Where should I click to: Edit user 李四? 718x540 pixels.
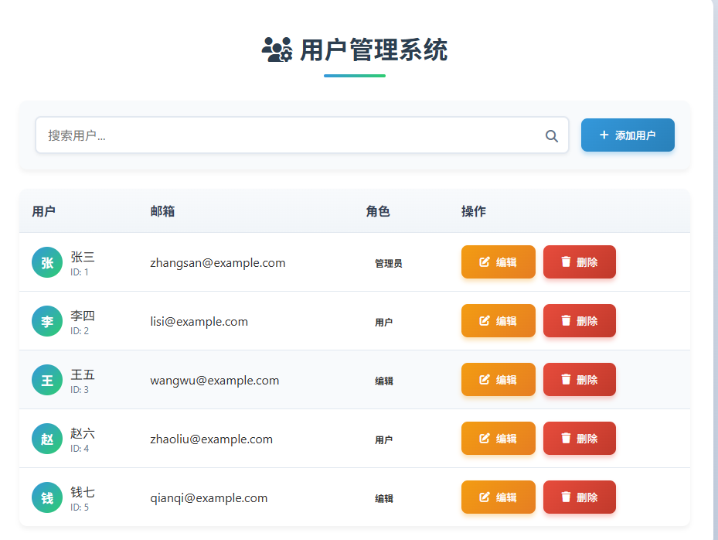click(499, 321)
